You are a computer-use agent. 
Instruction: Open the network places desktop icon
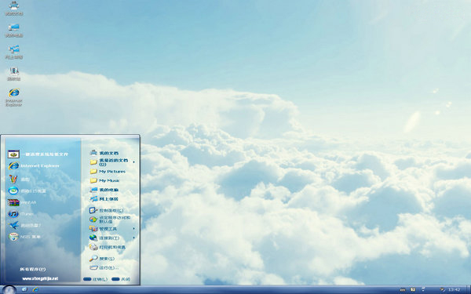click(x=14, y=53)
